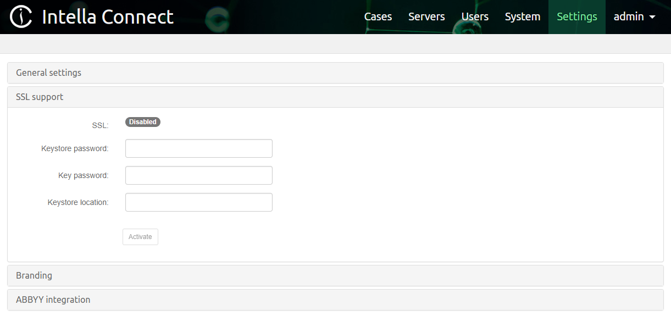Click the 'Key password:' label
This screenshot has width=671, height=316.
(x=83, y=175)
